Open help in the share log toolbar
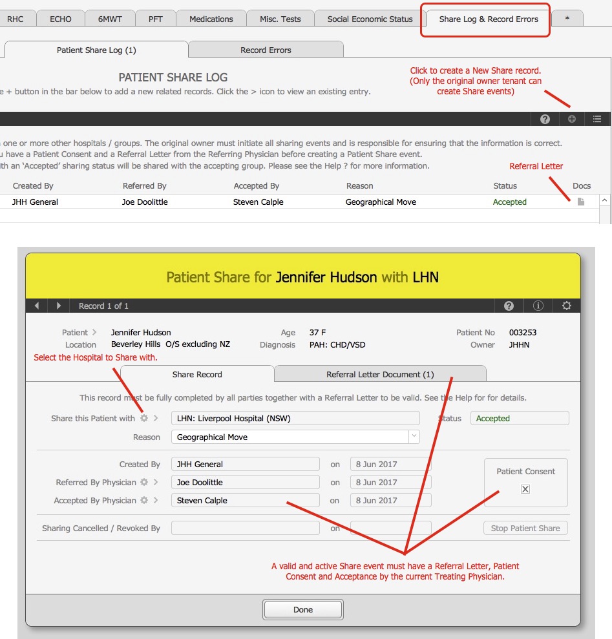This screenshot has height=639, width=612. point(545,119)
